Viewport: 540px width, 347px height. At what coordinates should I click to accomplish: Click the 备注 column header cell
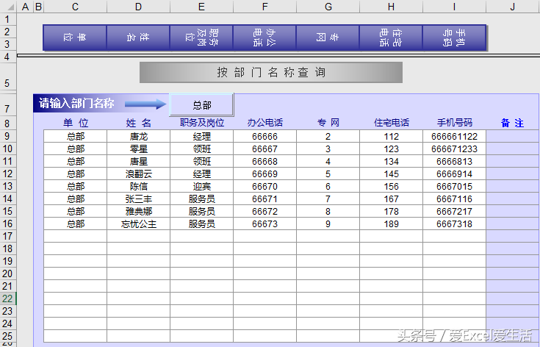click(512, 124)
